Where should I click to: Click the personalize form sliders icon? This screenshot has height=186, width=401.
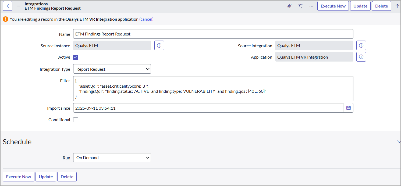(x=300, y=6)
